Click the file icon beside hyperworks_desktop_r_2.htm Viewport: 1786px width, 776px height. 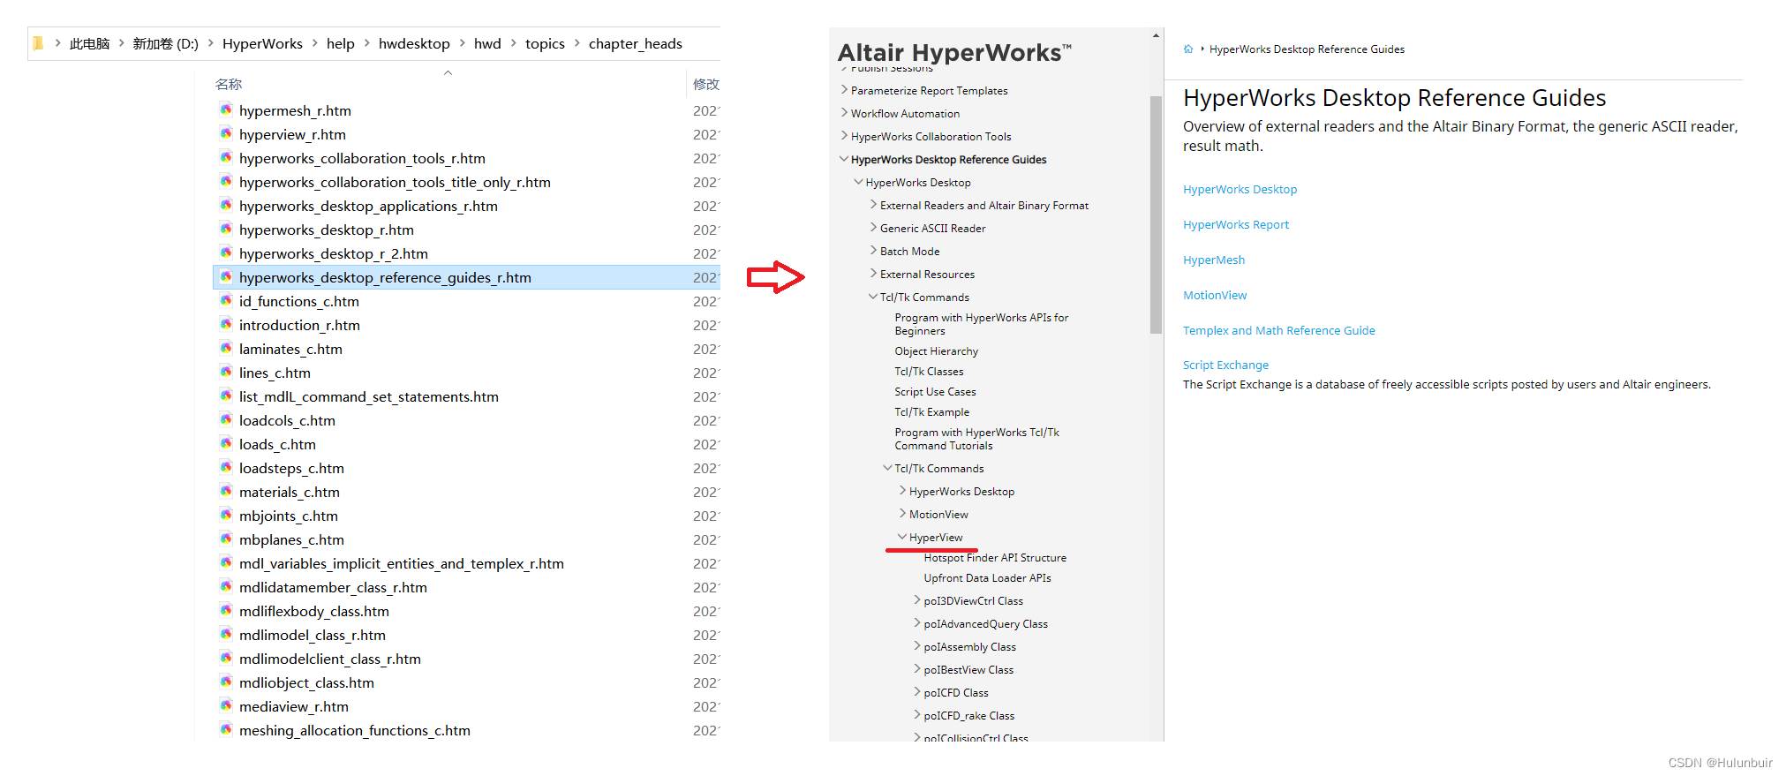pos(226,253)
